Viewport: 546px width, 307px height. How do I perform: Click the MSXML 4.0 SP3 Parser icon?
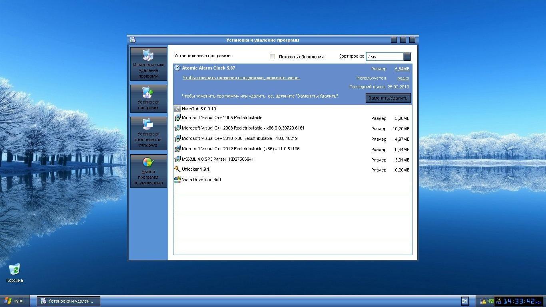(x=177, y=159)
